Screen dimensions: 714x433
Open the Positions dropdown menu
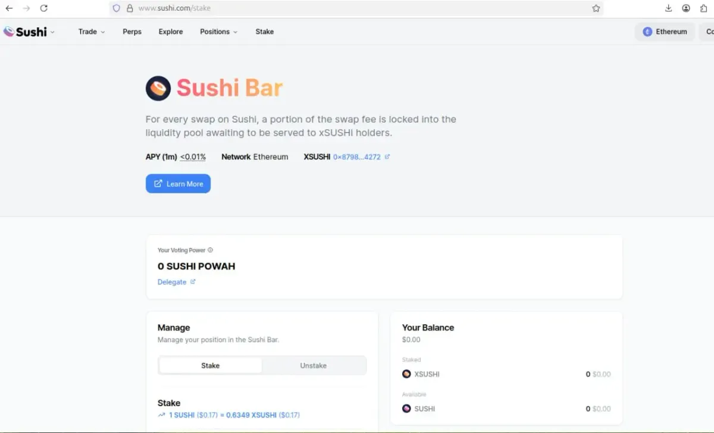[218, 32]
